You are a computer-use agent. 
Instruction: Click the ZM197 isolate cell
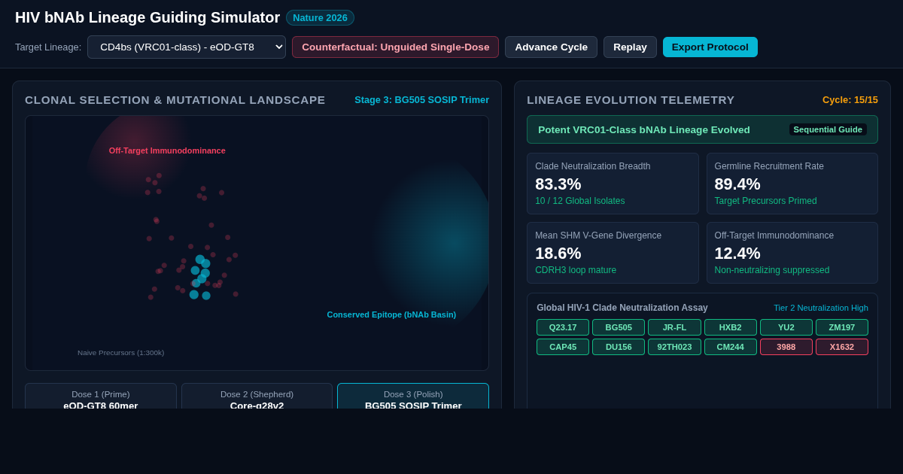[842, 327]
